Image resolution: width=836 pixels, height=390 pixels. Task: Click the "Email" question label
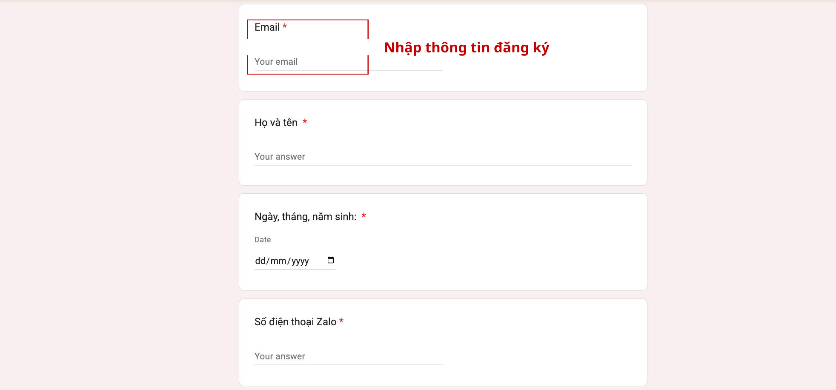[x=267, y=27]
